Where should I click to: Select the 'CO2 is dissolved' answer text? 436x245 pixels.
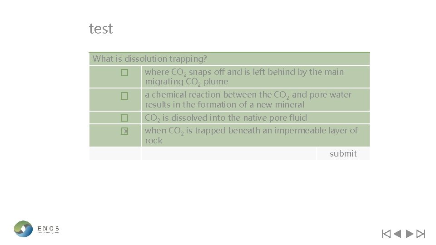click(x=226, y=118)
